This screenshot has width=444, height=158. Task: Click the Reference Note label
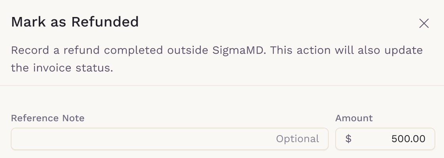[47, 118]
